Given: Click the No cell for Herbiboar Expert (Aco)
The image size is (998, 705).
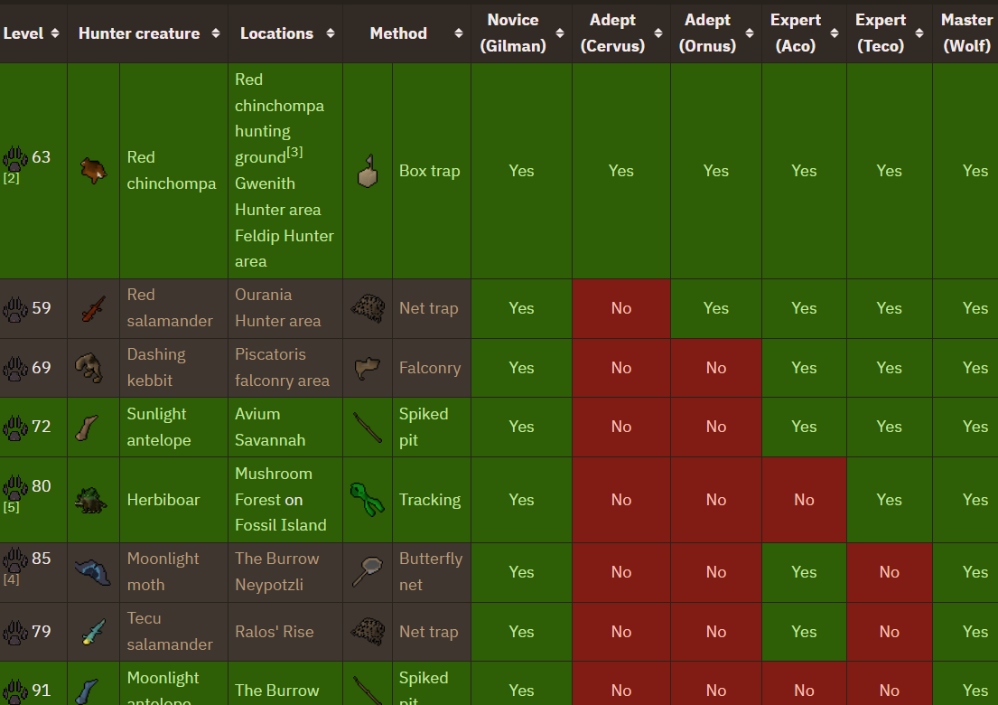Looking at the screenshot, I should pos(804,500).
